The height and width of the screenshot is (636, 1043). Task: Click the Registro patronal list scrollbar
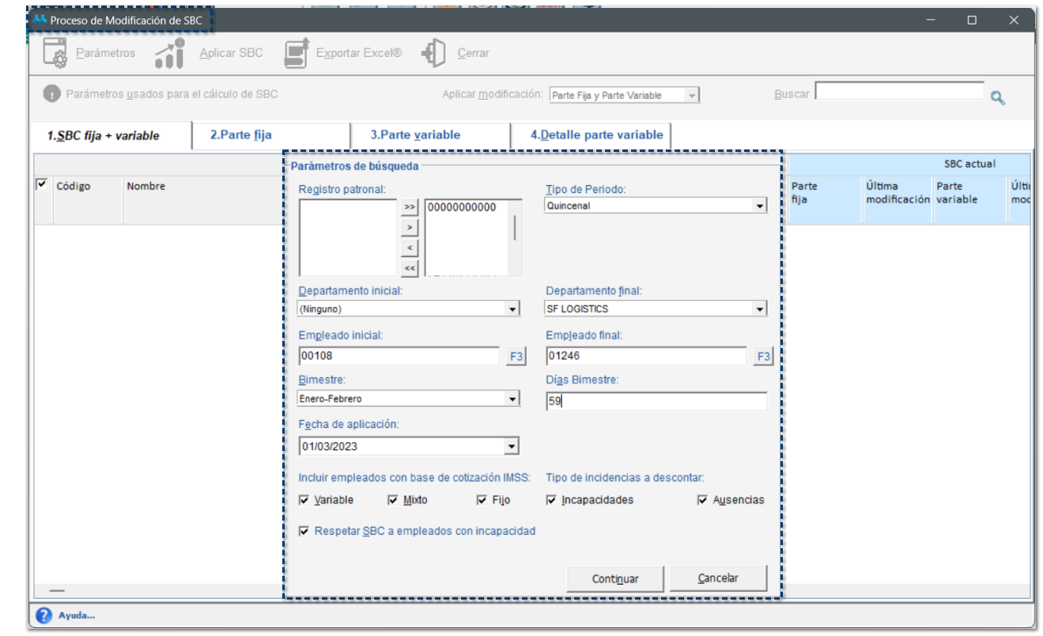[516, 228]
